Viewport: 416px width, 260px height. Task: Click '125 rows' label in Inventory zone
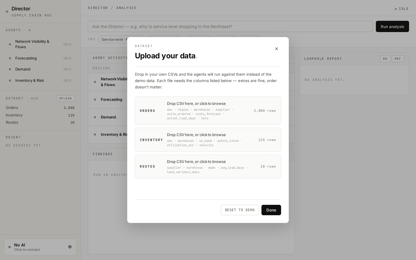[267, 140]
